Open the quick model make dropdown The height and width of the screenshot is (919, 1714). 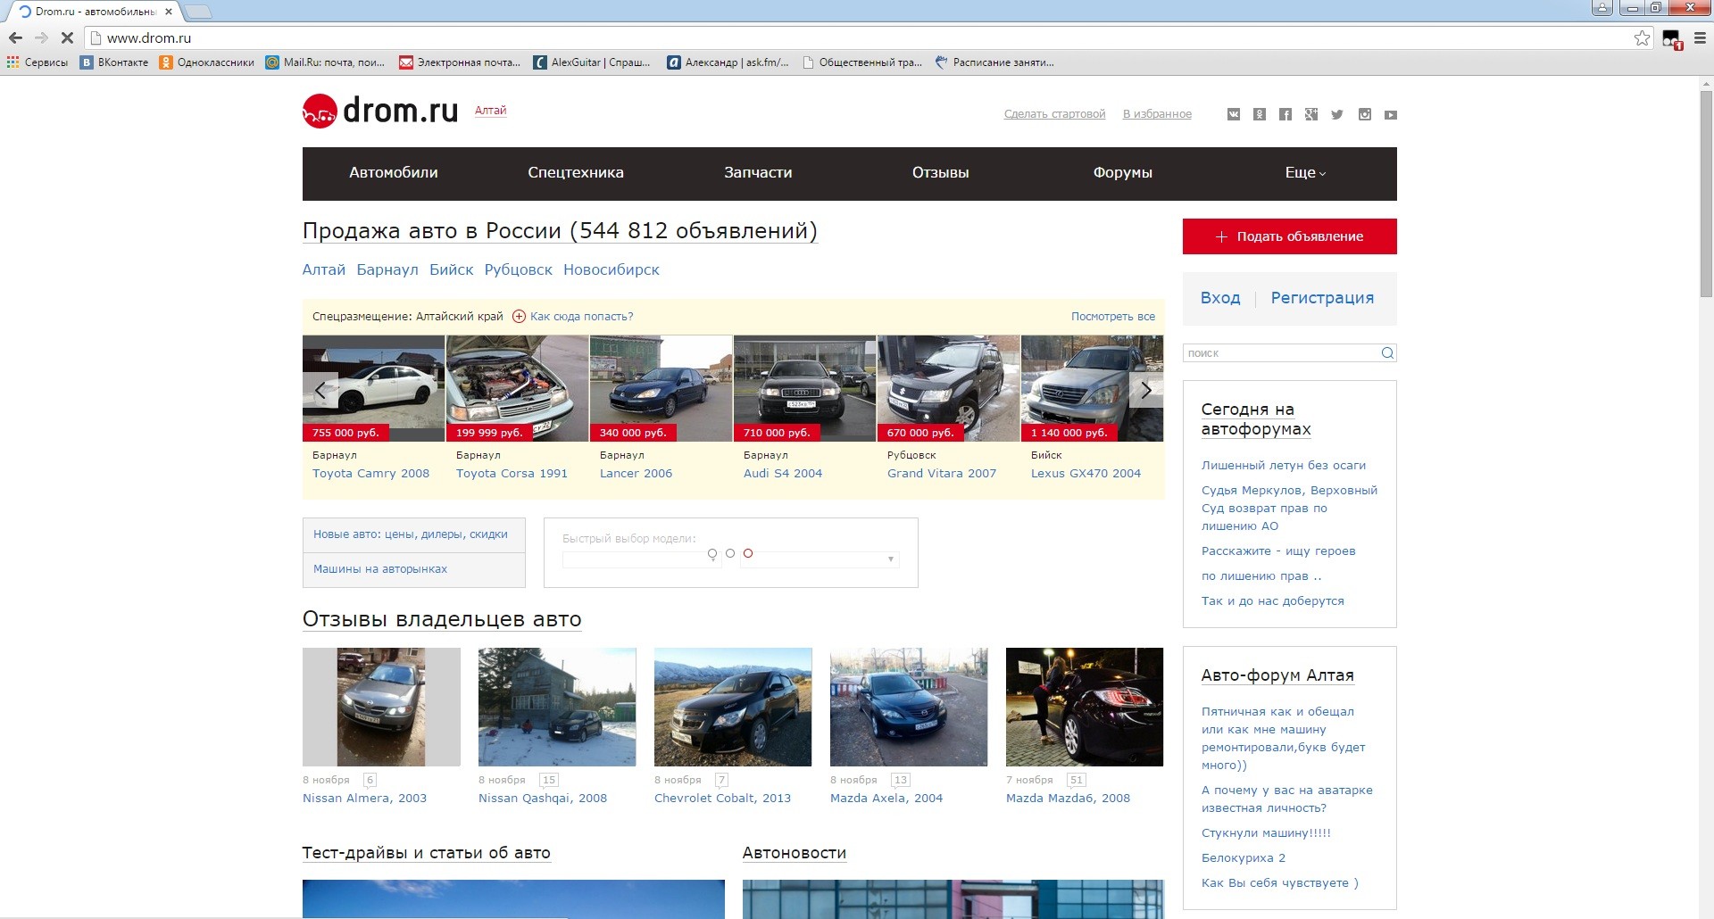coord(640,559)
